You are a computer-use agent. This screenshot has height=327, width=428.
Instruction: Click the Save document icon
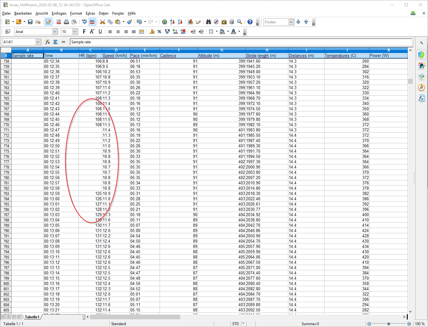[x=30, y=22]
